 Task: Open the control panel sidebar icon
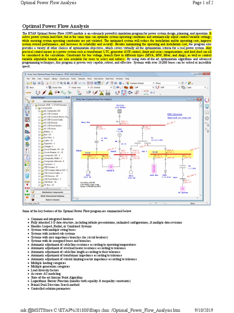coord(27,120)
